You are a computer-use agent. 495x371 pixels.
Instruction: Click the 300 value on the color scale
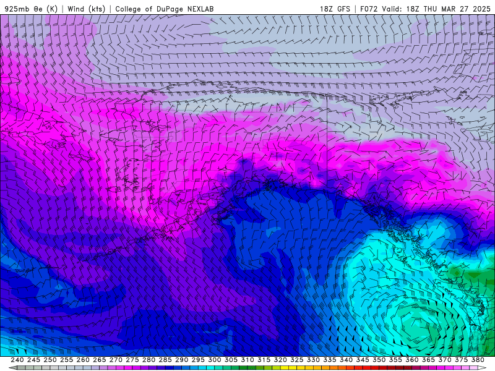[x=215, y=360]
